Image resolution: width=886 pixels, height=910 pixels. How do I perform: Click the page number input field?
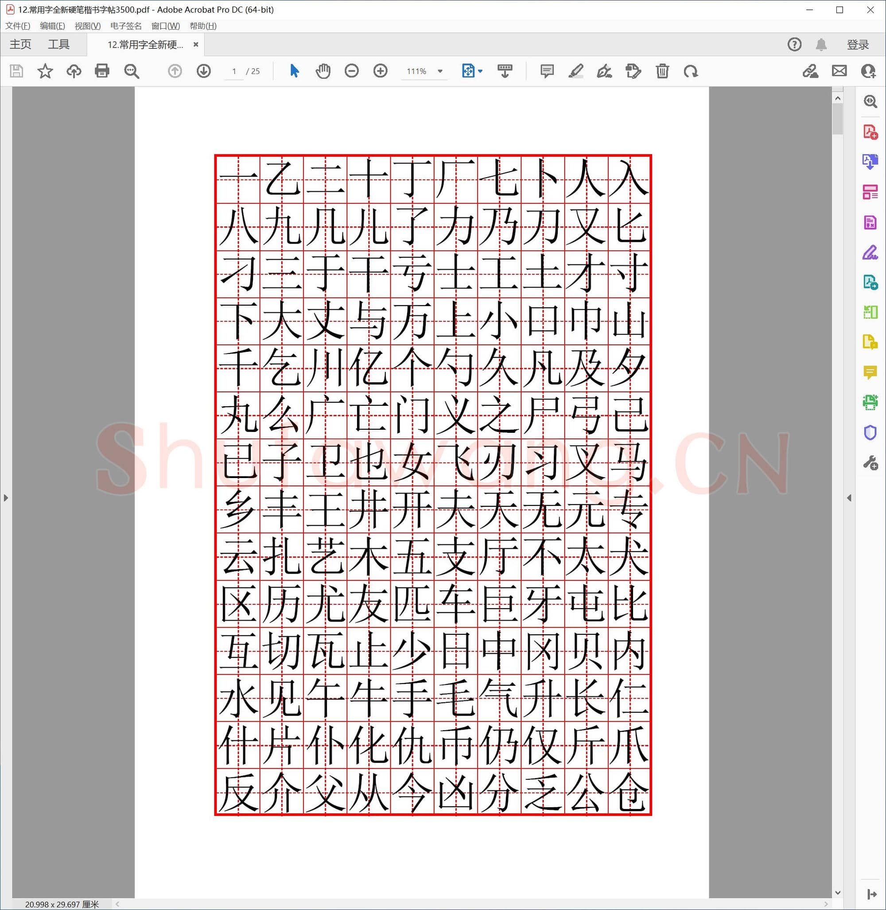(x=234, y=71)
